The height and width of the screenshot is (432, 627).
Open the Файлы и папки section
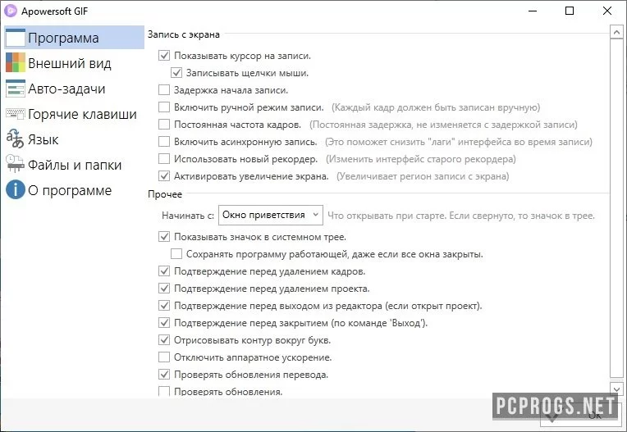(75, 165)
